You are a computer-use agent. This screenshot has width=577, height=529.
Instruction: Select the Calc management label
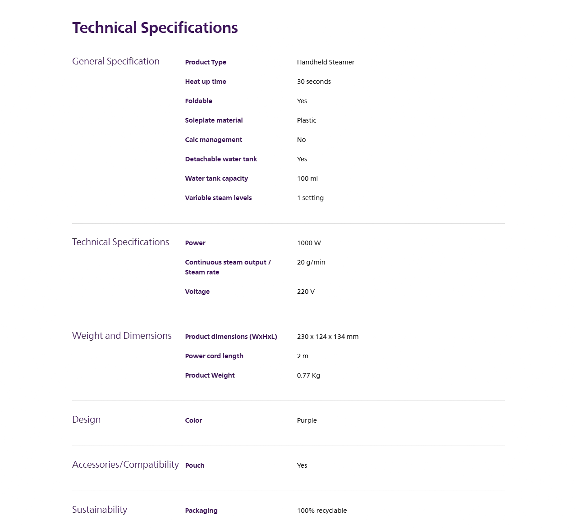(x=213, y=140)
